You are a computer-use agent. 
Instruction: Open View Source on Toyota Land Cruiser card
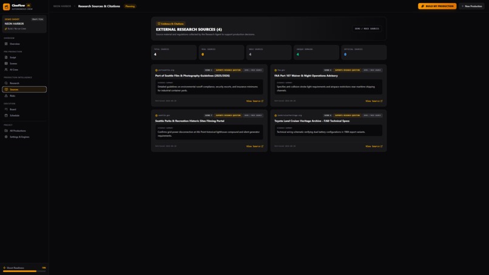(374, 146)
